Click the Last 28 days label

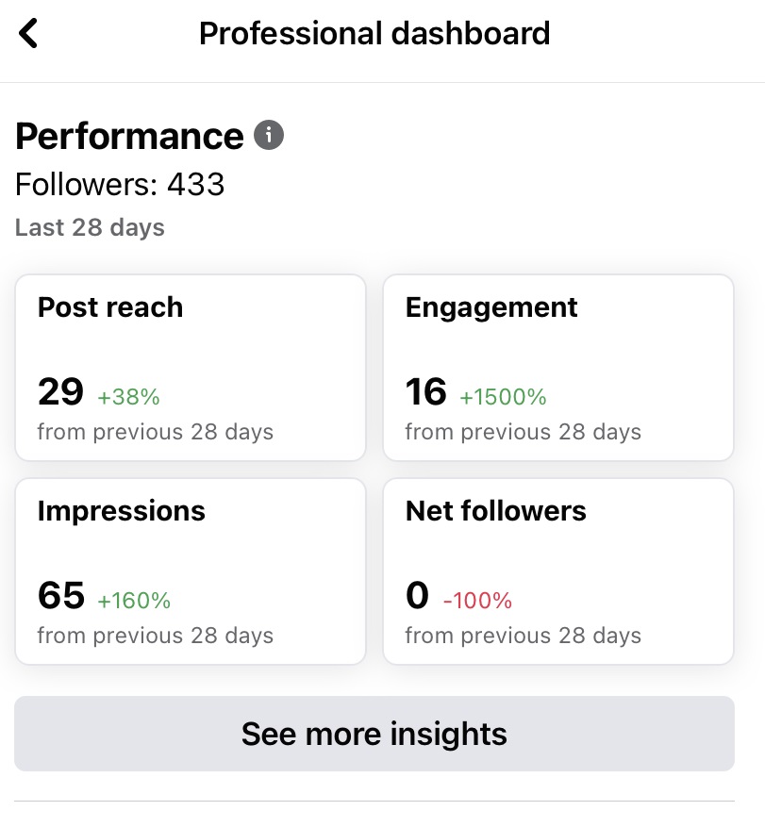90,227
